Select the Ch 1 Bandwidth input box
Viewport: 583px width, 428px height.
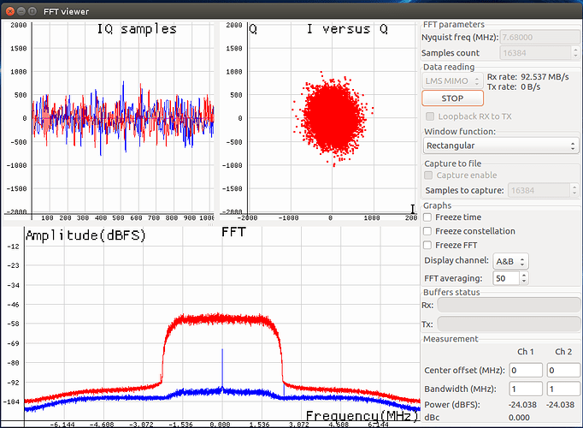(526, 389)
